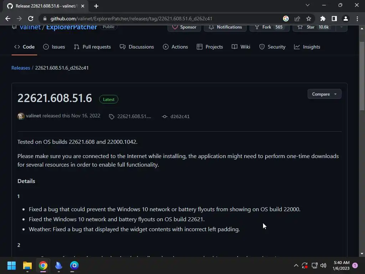Open the 22621.608.51... tag link
The image size is (365, 274).
click(134, 117)
